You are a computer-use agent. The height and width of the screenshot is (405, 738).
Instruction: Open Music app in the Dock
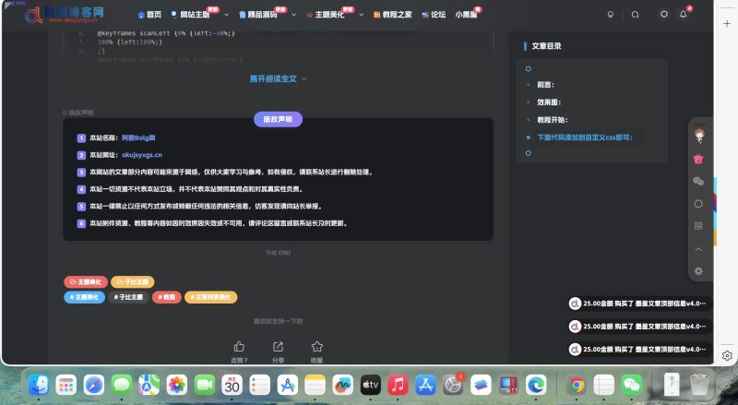398,385
